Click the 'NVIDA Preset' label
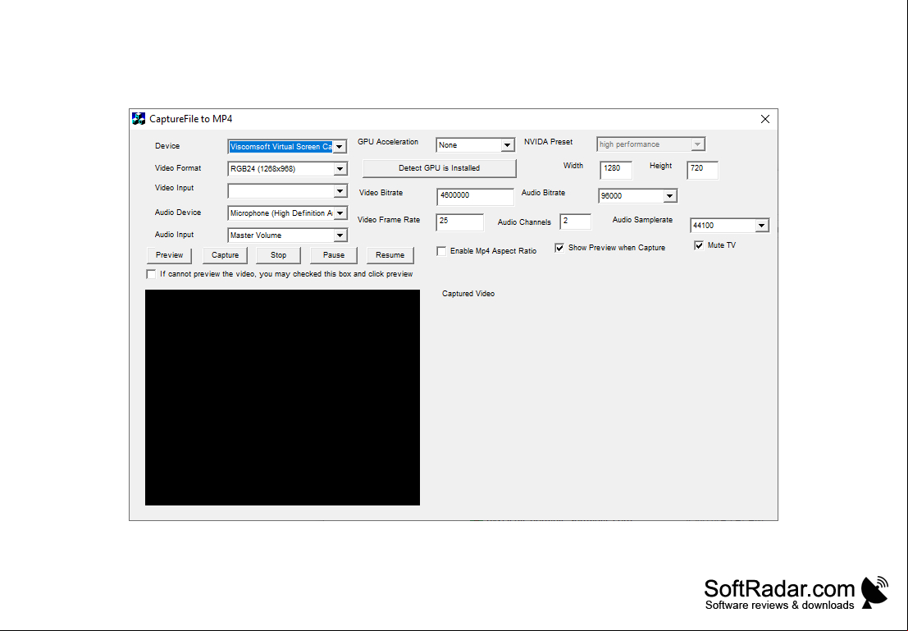This screenshot has height=631, width=908. pyautogui.click(x=549, y=142)
